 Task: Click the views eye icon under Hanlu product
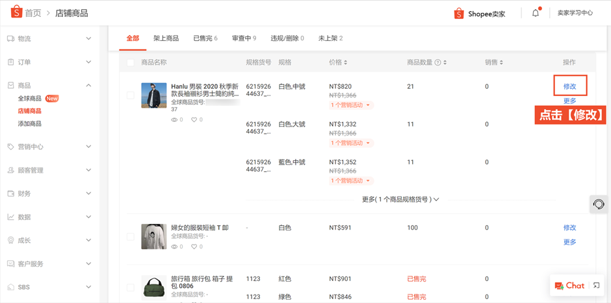pyautogui.click(x=174, y=120)
